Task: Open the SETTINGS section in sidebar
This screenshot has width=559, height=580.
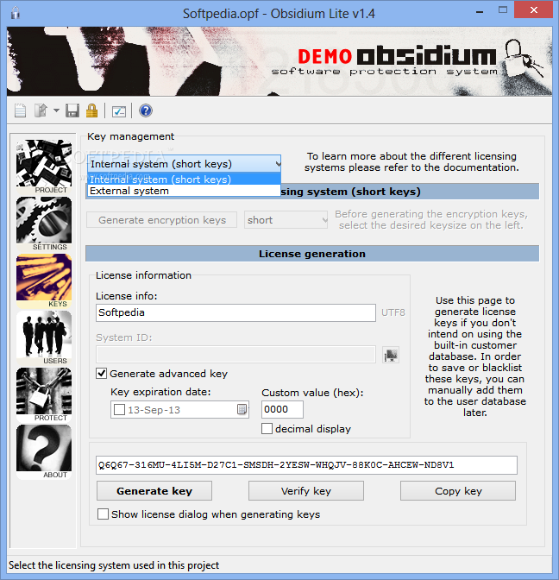Action: click(44, 224)
